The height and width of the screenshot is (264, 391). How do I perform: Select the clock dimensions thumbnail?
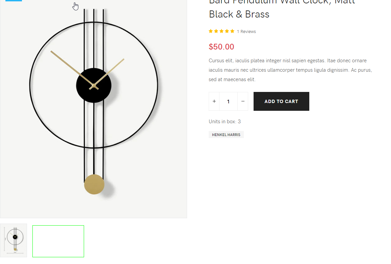(14, 240)
